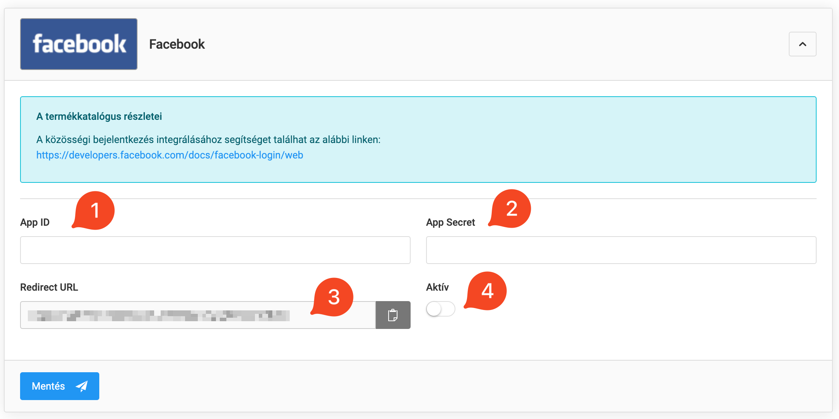Click the 'A termékkatalógus részletei' heading
The image size is (839, 419).
(99, 116)
